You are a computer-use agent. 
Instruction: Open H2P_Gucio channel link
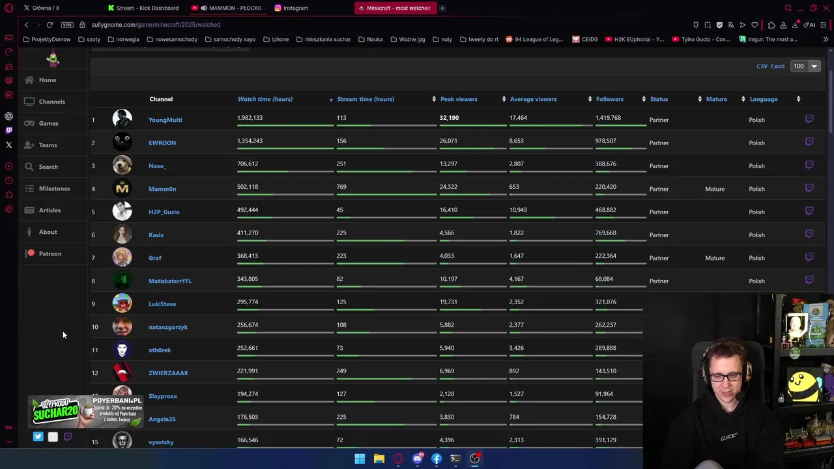pyautogui.click(x=164, y=212)
